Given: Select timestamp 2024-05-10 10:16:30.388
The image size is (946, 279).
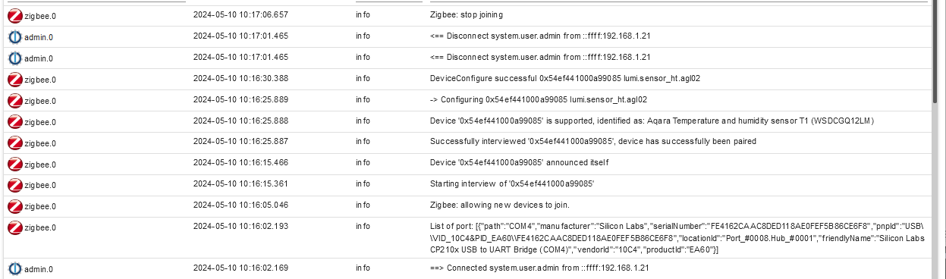Looking at the screenshot, I should 240,78.
